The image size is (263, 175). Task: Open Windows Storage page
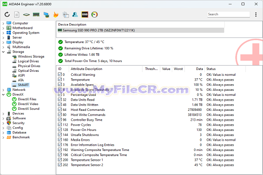31,57
